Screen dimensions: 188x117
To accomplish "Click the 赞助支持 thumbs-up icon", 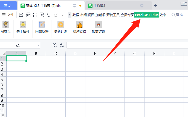I will click(79, 25).
